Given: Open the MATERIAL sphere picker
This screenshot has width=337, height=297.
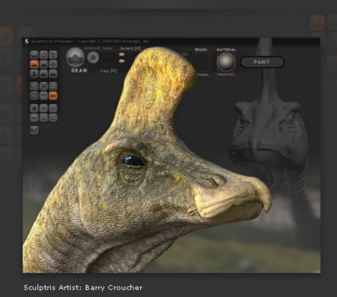Looking at the screenshot, I should tap(226, 62).
